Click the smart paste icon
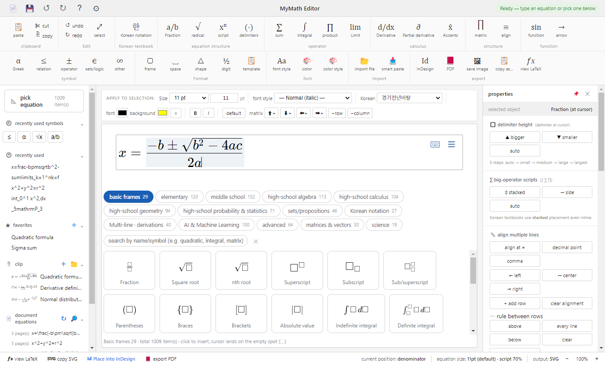605x365 pixels. [x=393, y=64]
